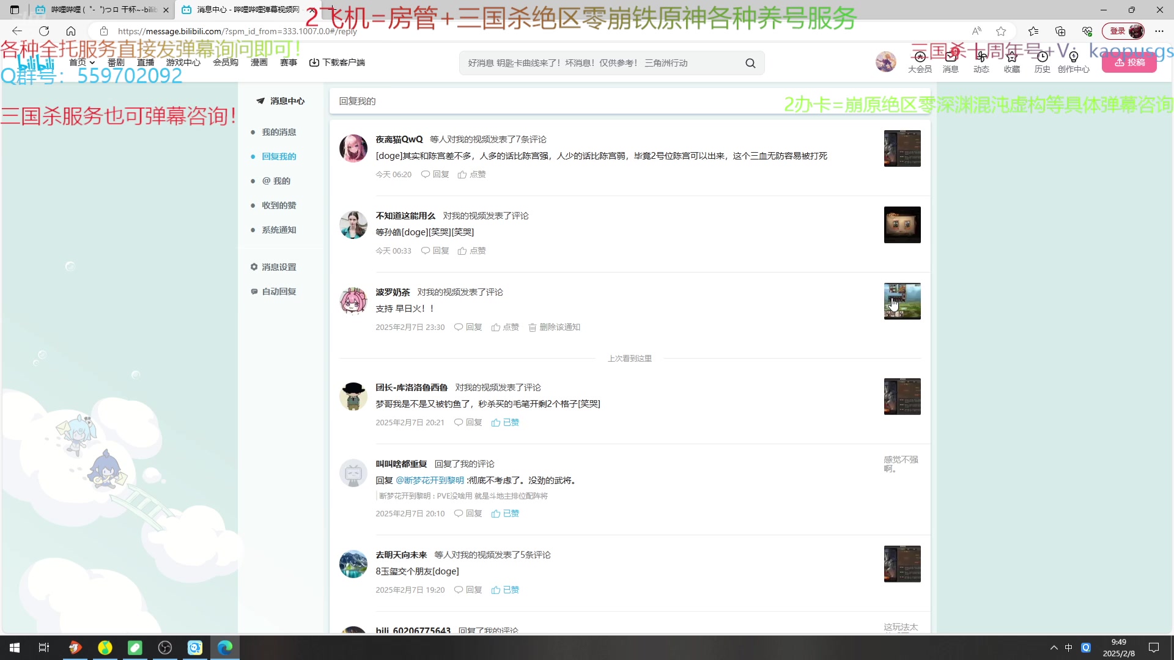Screen dimensions: 1174x660
Task: Open 波罗奶茶's video thumbnail
Action: click(x=902, y=301)
